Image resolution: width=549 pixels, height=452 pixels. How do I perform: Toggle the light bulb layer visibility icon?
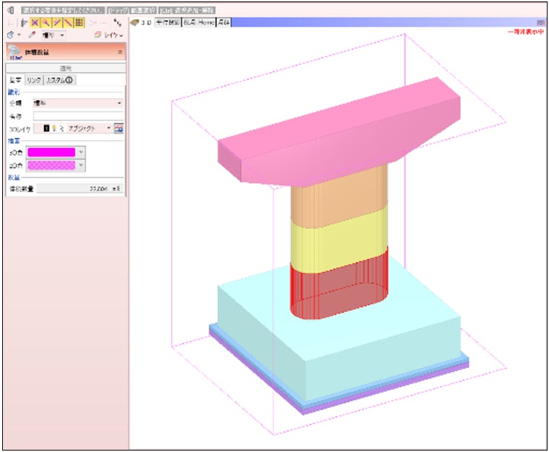tap(53, 128)
